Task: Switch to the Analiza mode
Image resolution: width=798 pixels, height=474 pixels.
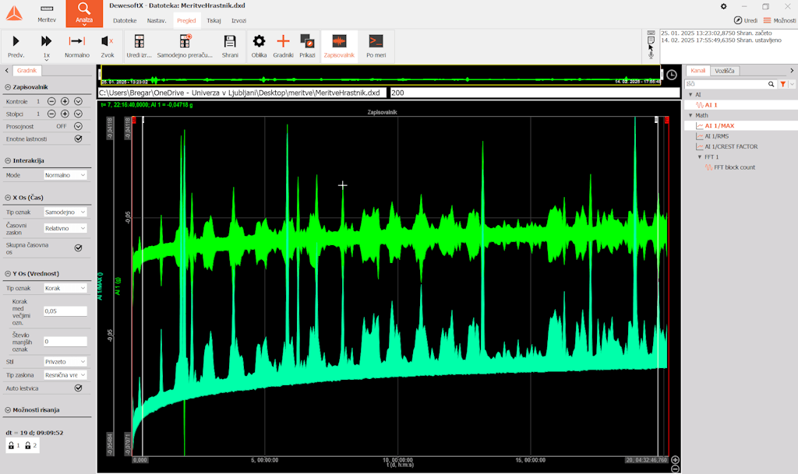Action: pyautogui.click(x=84, y=14)
